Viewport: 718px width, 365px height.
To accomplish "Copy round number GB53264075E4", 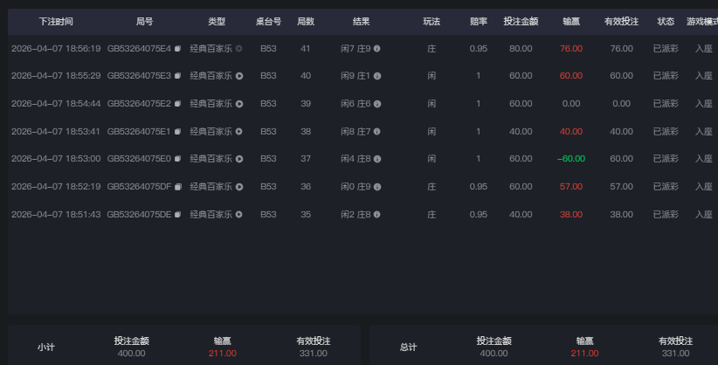I will click(177, 49).
